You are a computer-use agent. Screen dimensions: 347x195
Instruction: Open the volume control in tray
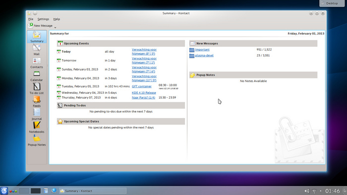(x=307, y=191)
